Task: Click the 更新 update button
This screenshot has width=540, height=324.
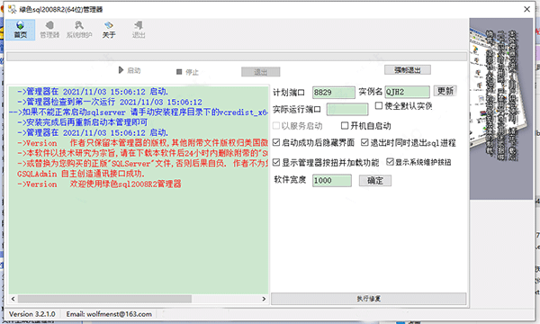Action: (445, 91)
